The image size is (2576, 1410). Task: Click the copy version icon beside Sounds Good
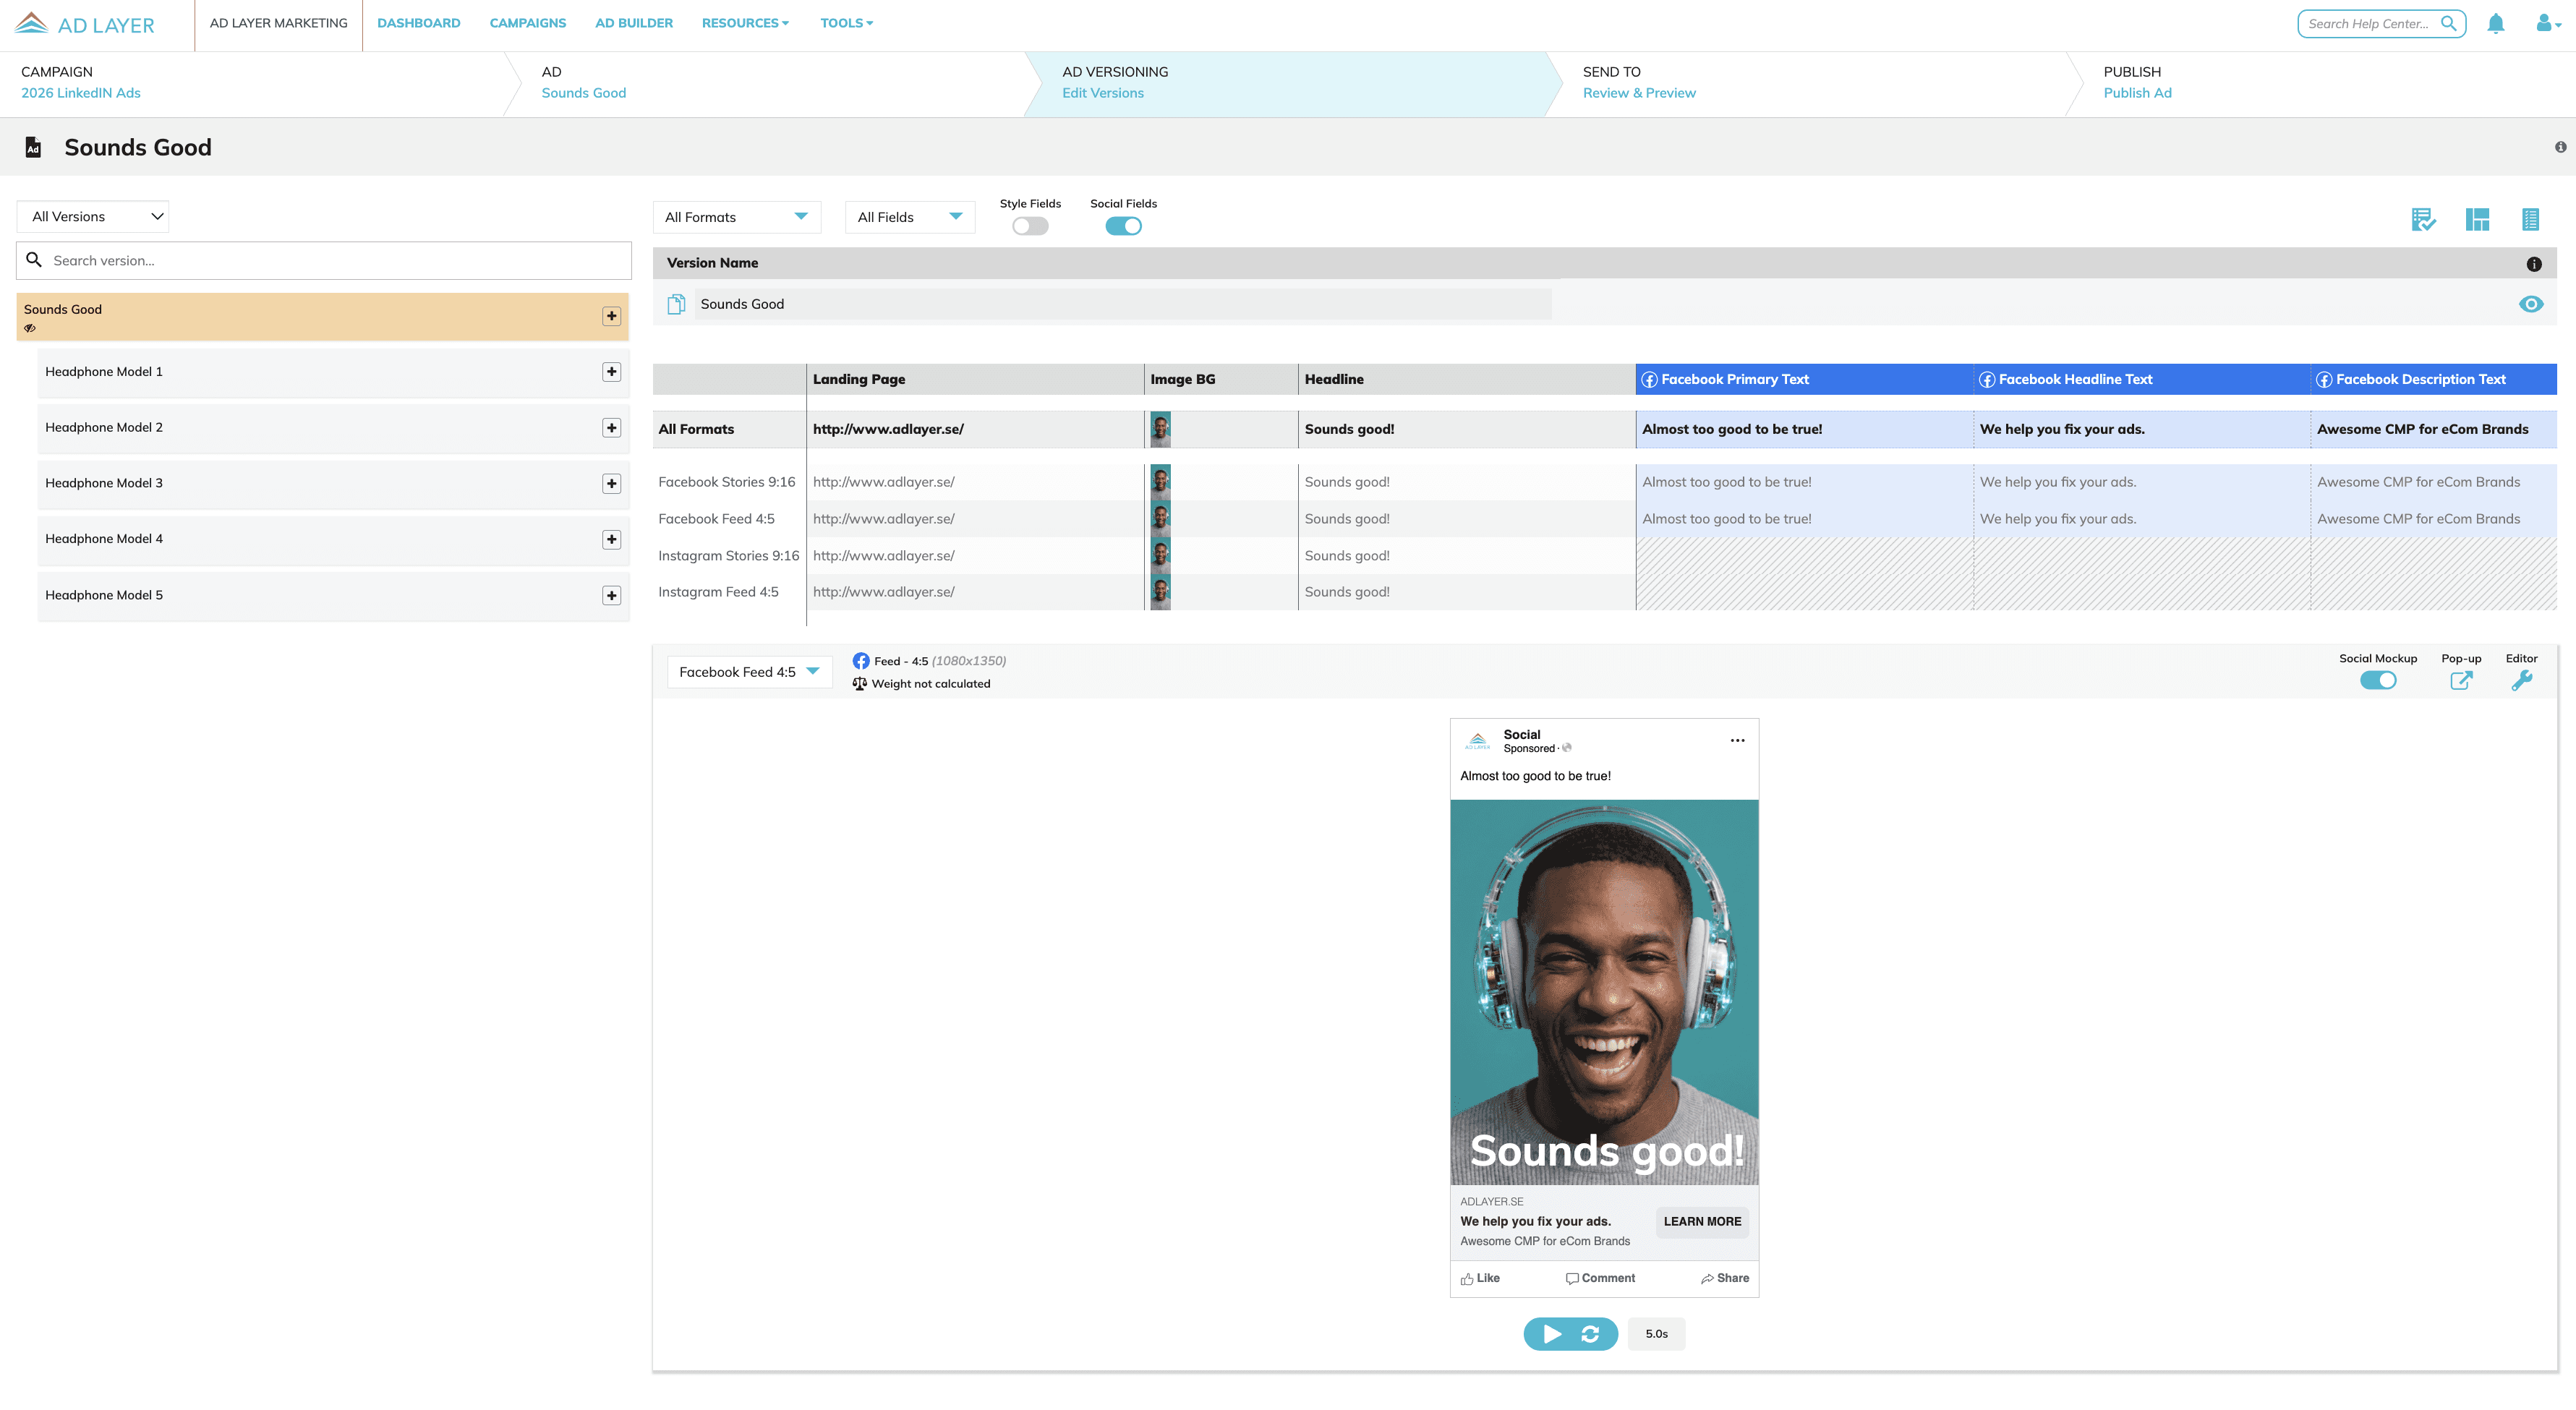click(676, 304)
